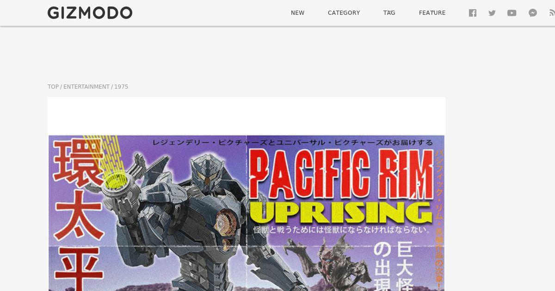Expand the CATEGORY menu

coord(344,13)
